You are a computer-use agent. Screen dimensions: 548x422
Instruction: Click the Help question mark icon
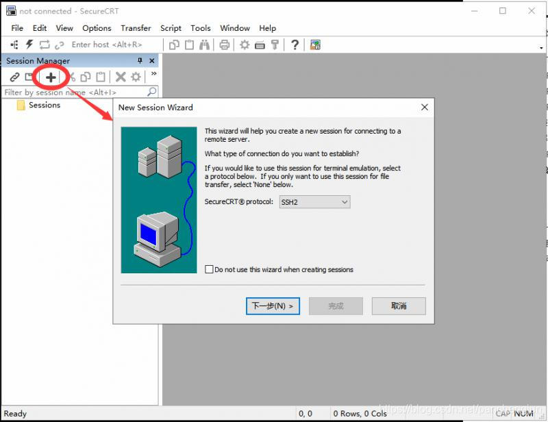pyautogui.click(x=295, y=45)
